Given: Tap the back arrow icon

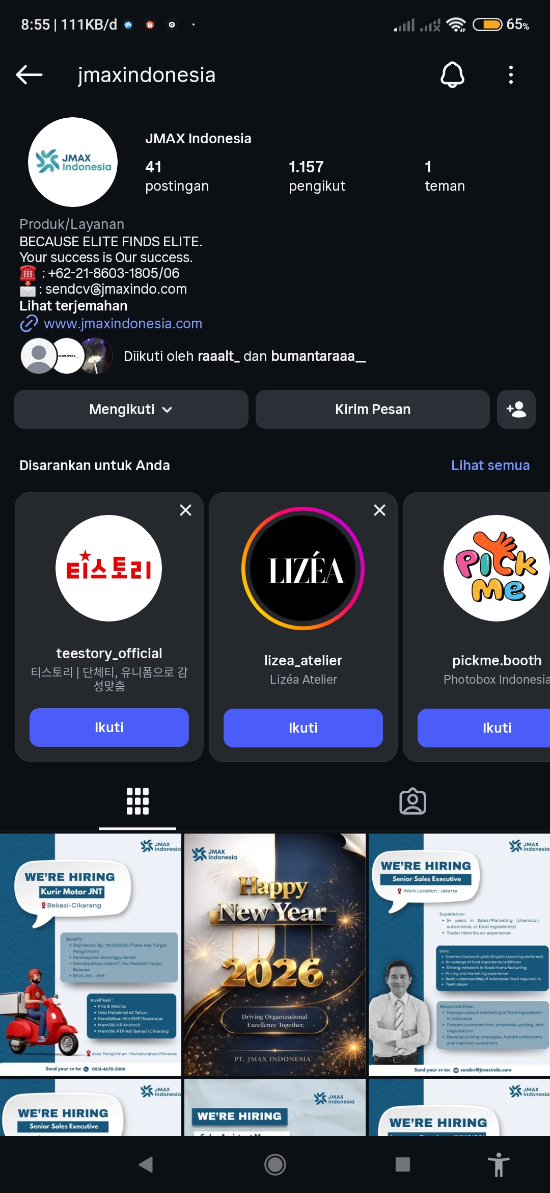Looking at the screenshot, I should click(29, 75).
